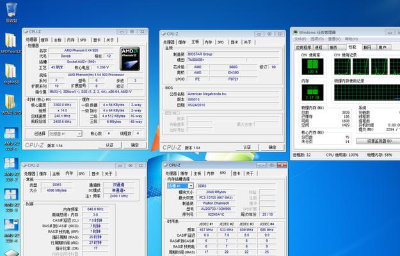400x256 pixels.
Task: Click 确定 button in processor CPU-Z window
Action: (x=134, y=145)
